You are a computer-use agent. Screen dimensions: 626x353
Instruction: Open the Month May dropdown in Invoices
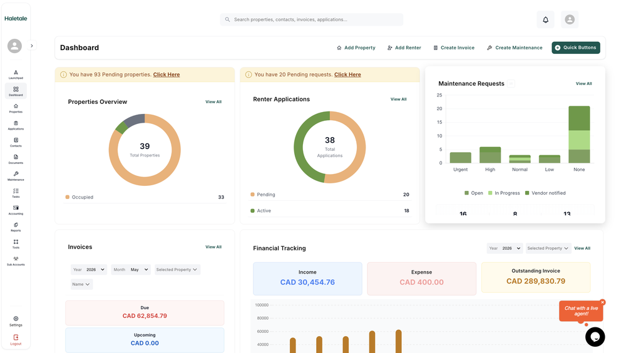pyautogui.click(x=131, y=270)
